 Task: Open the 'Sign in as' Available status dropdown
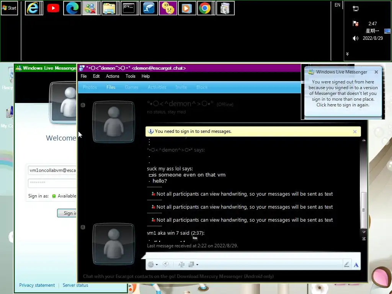(64, 196)
